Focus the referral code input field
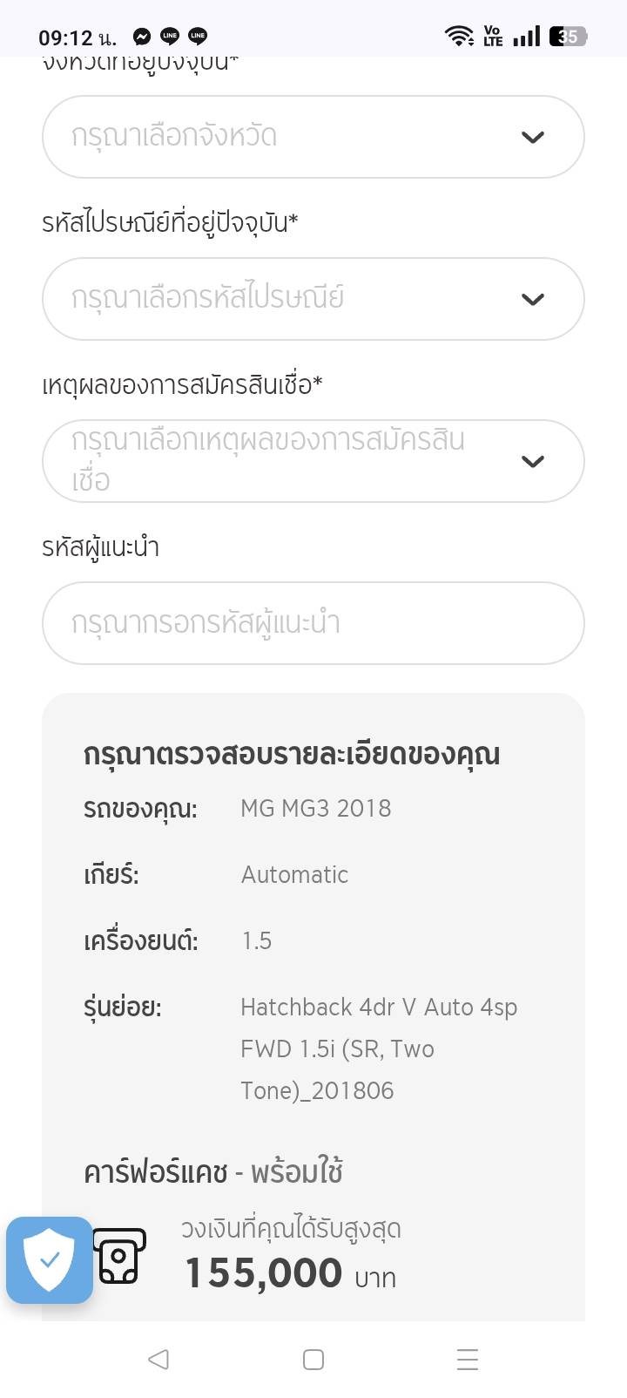This screenshot has height=1398, width=627. pyautogui.click(x=313, y=623)
